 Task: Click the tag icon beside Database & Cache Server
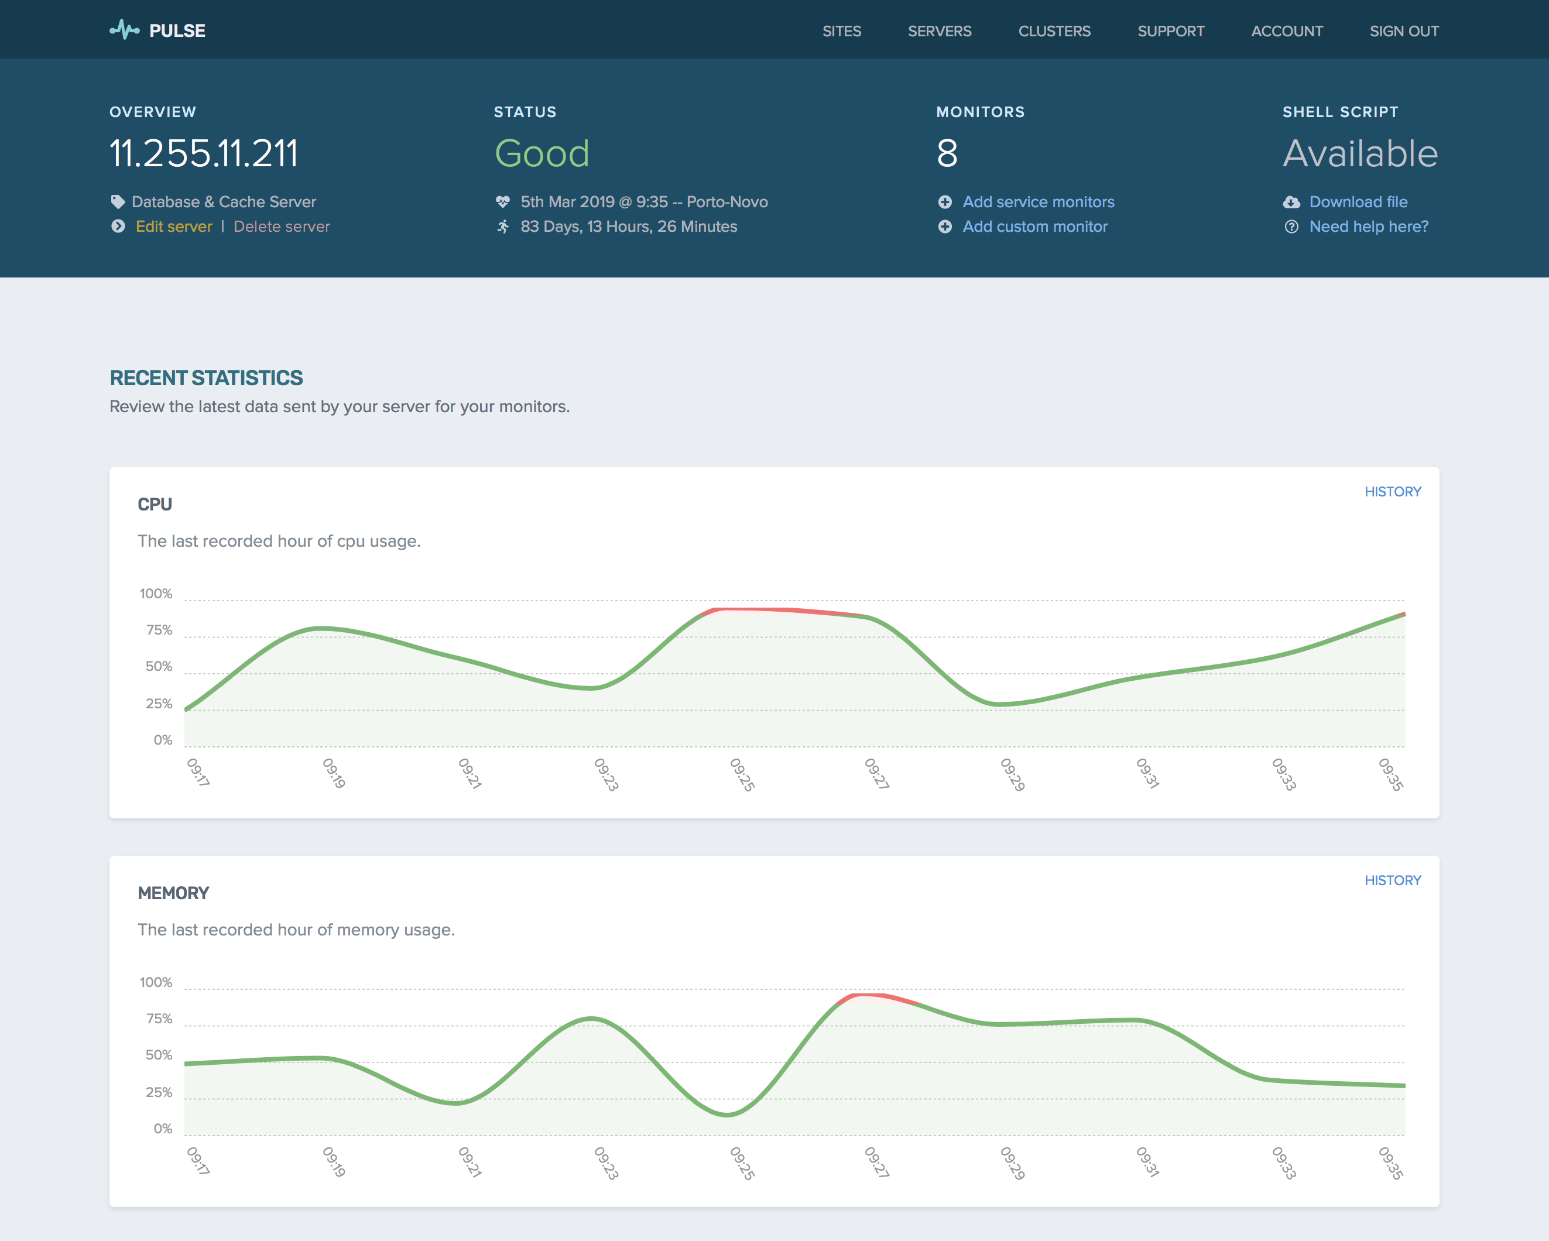(118, 202)
